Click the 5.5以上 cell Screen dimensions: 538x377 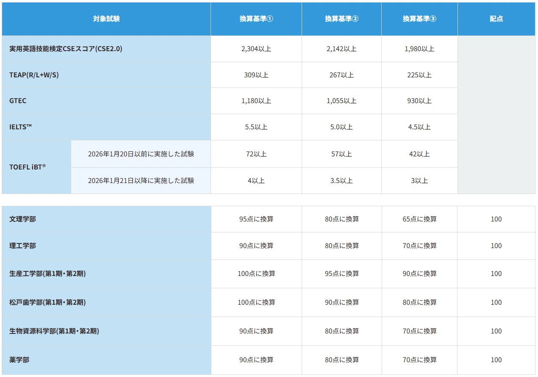[256, 127]
